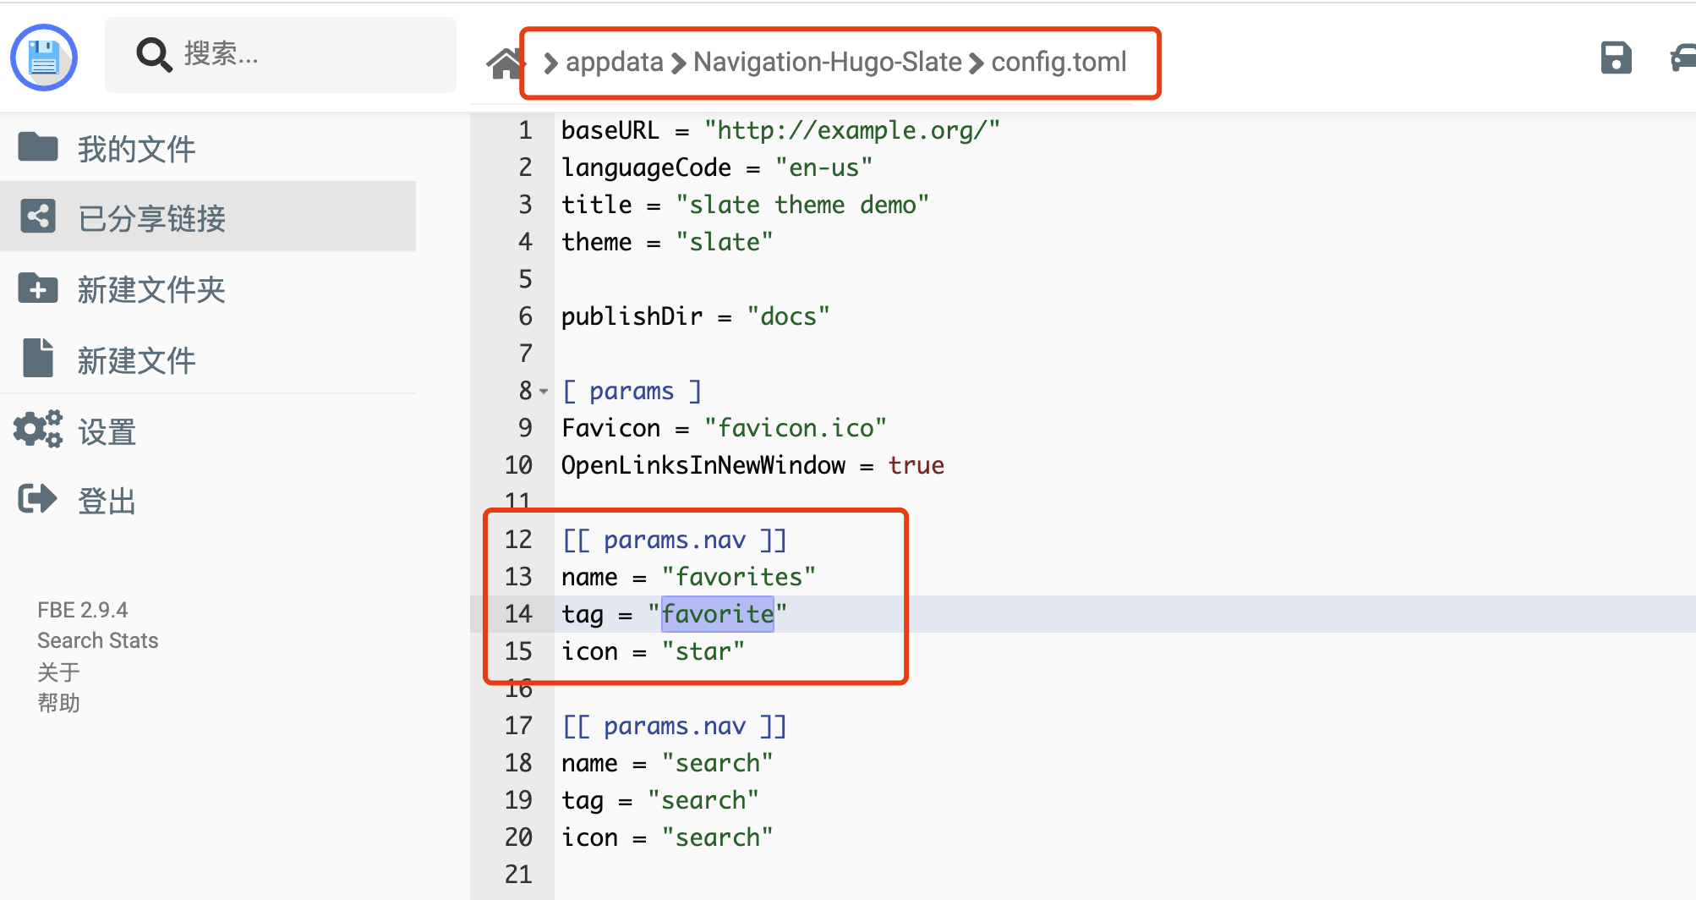Open the appdata breadcrumb folder
The height and width of the screenshot is (900, 1696).
point(614,63)
